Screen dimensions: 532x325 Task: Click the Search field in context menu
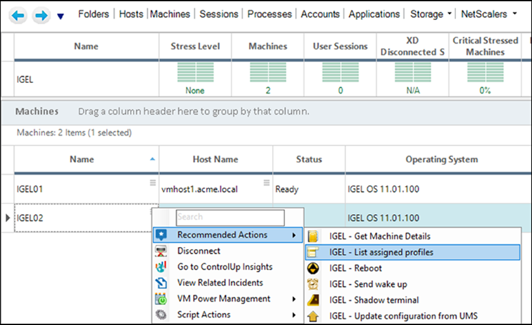point(231,217)
